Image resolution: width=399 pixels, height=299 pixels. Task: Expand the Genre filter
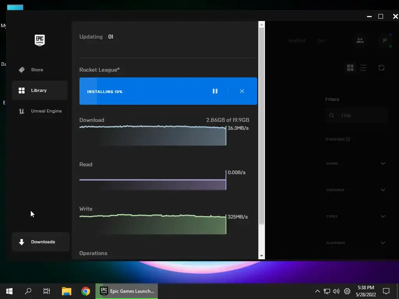point(356,164)
